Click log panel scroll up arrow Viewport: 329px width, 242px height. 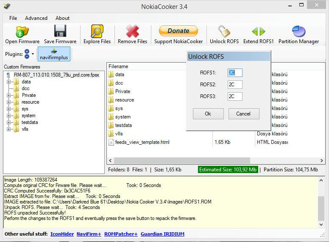tap(321, 181)
